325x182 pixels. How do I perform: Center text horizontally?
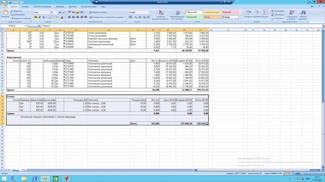tap(73, 17)
